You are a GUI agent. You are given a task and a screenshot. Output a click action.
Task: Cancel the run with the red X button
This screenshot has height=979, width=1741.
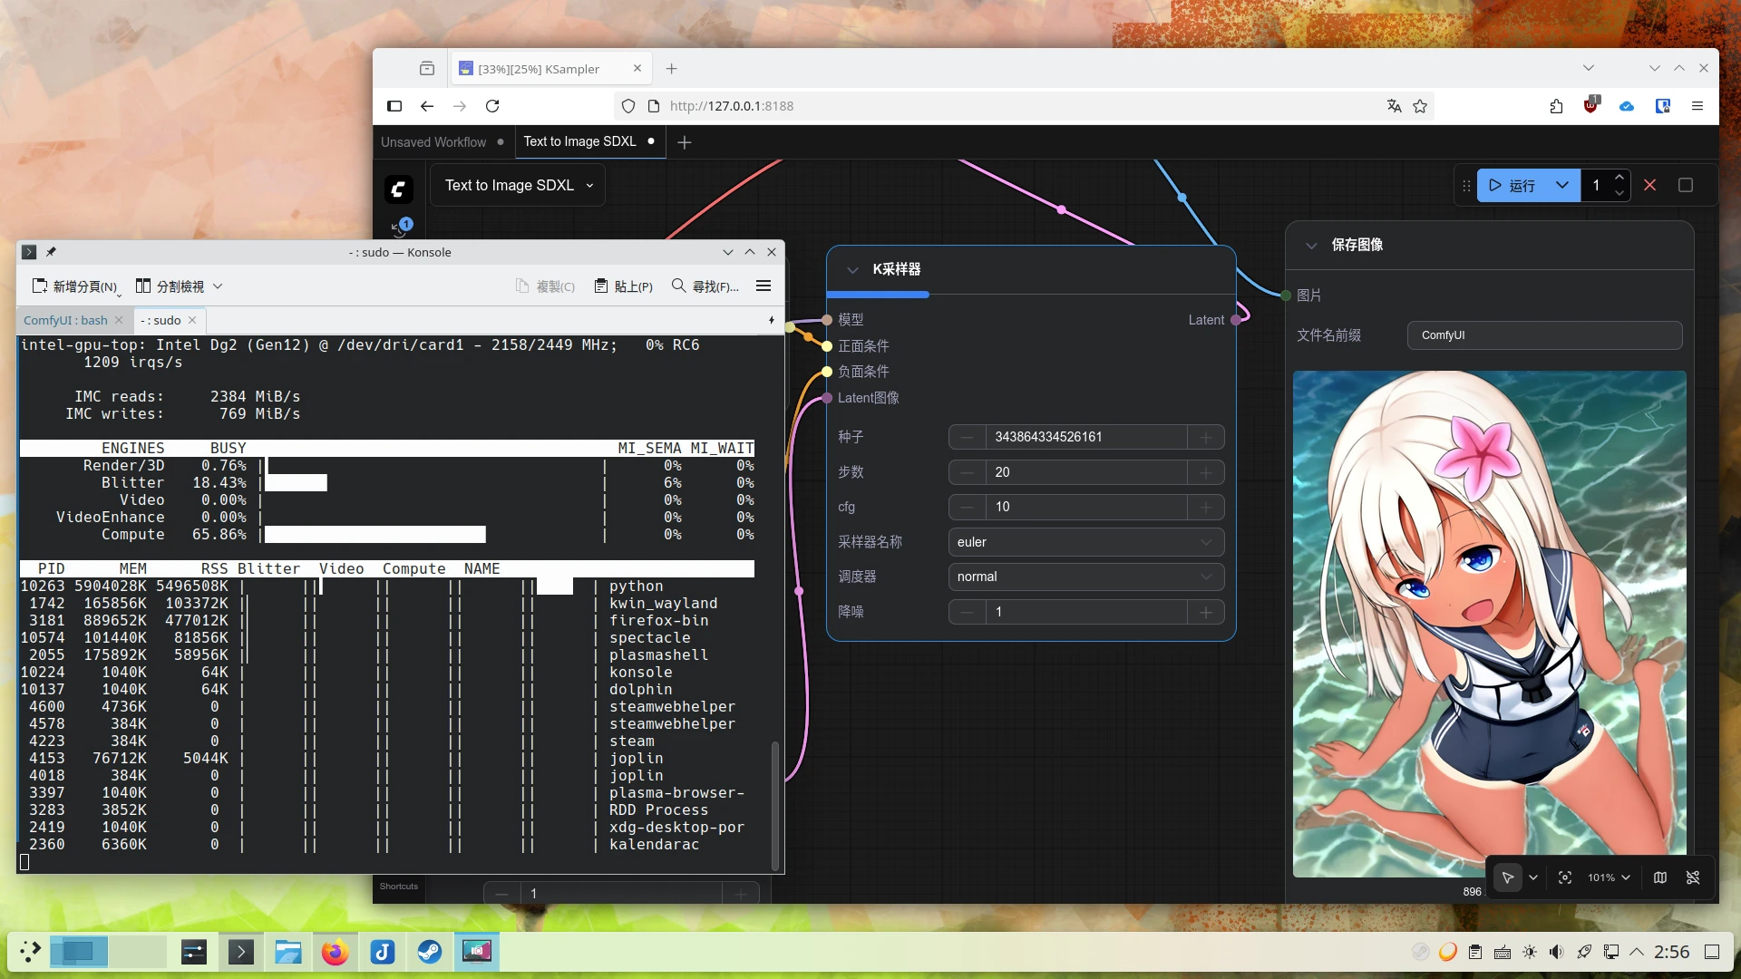[x=1649, y=185]
